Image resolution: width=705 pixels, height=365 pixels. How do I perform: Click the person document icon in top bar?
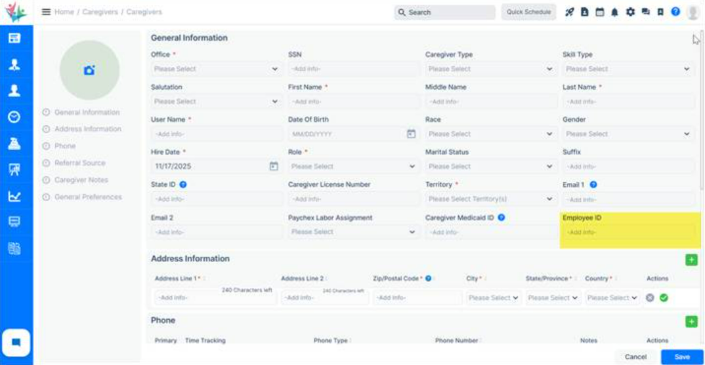click(584, 12)
